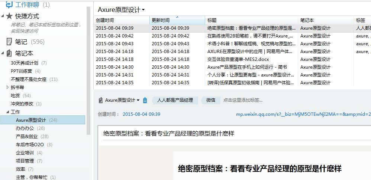
Task: Select the 产品&创业 notebook
Action: click(32, 137)
